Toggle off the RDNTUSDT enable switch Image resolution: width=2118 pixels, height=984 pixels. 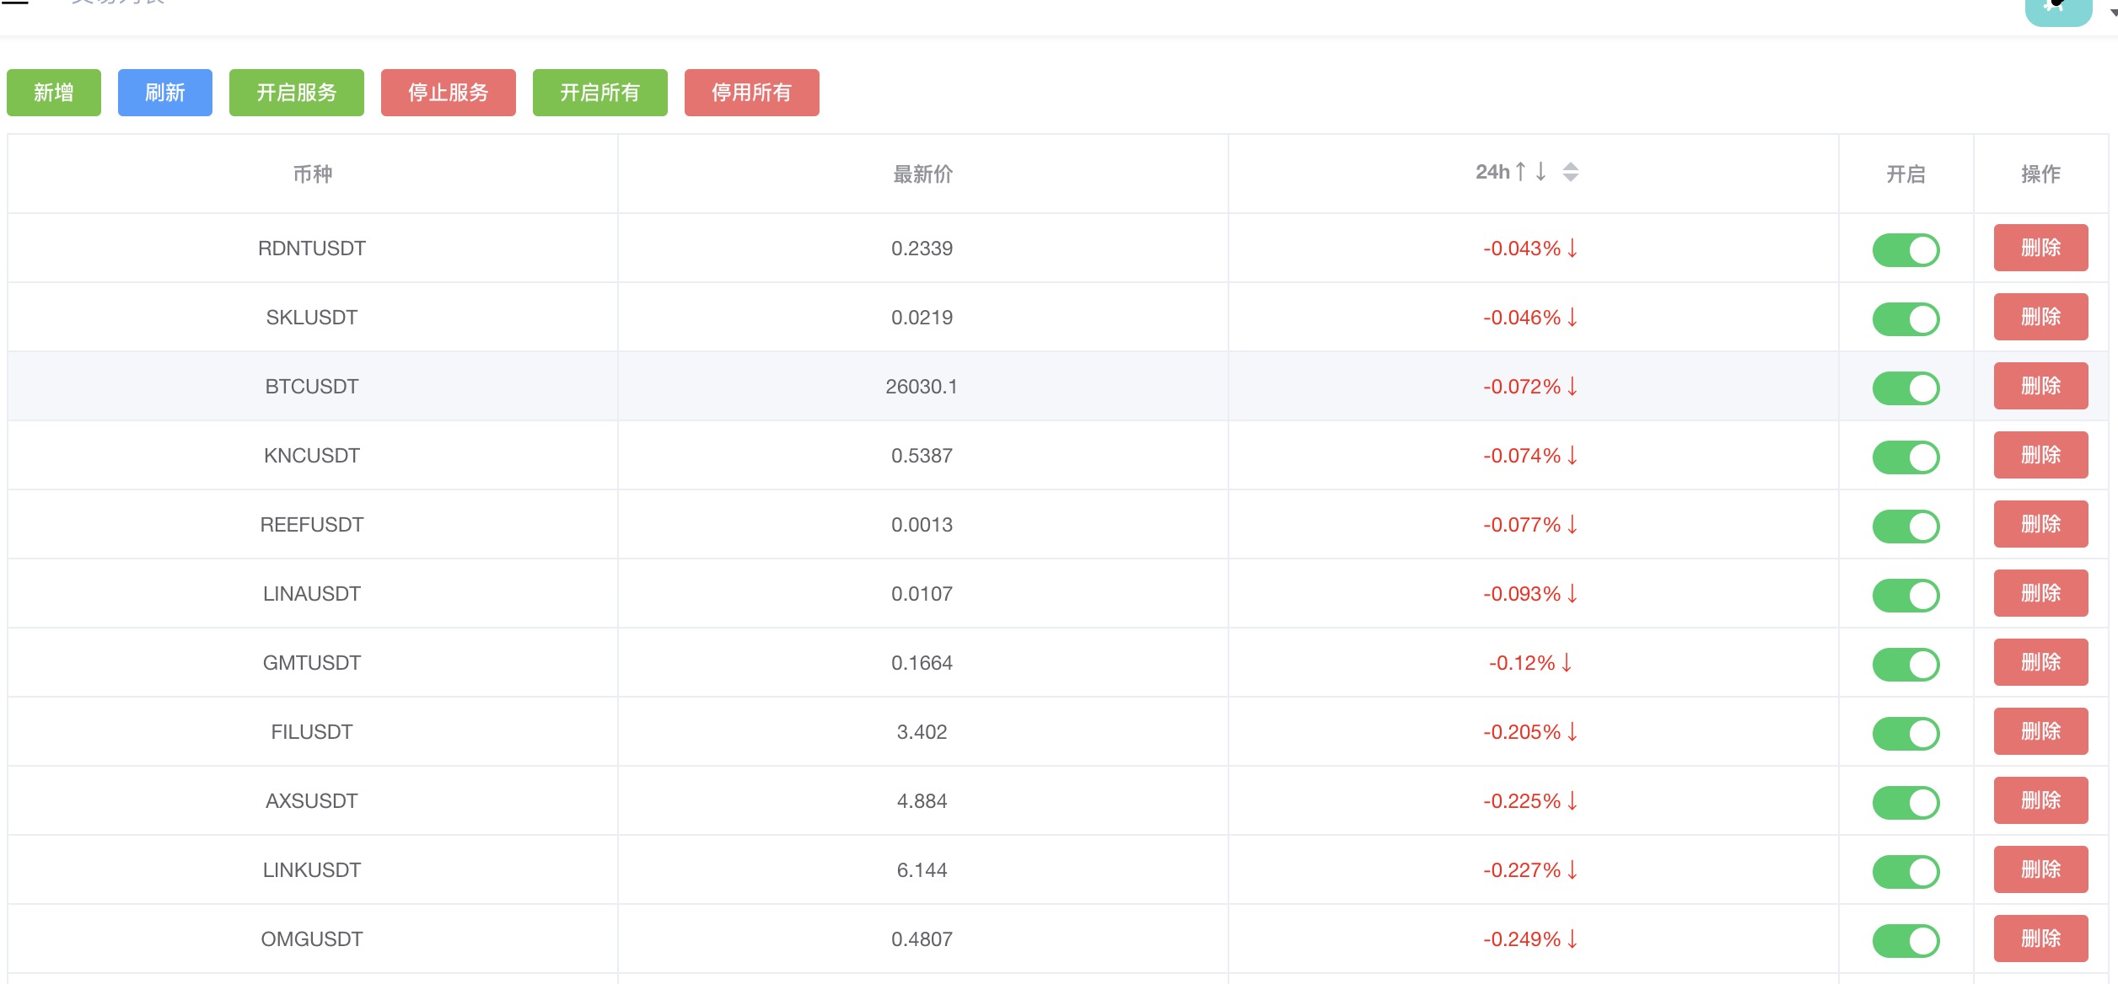pos(1906,249)
